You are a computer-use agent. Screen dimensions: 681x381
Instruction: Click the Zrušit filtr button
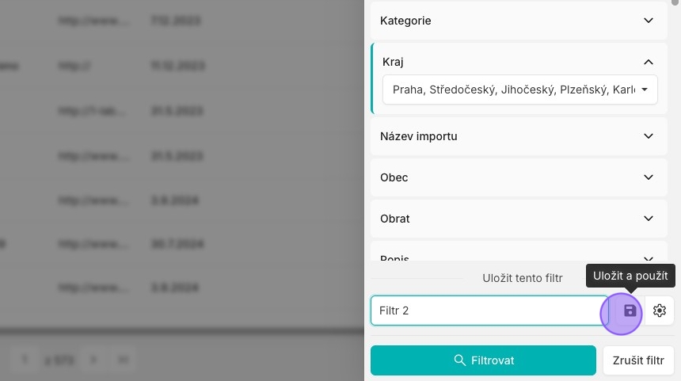(x=638, y=360)
